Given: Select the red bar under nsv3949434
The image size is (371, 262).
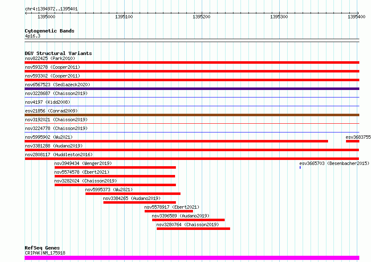Looking at the screenshot, I should [x=115, y=167].
